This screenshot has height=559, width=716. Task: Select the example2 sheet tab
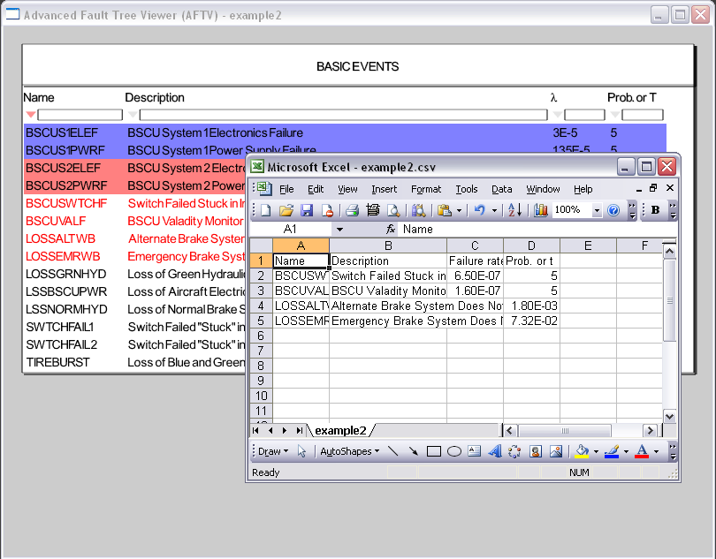340,430
